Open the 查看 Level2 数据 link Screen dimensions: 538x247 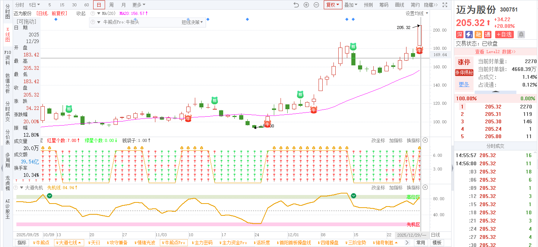click(x=495, y=52)
